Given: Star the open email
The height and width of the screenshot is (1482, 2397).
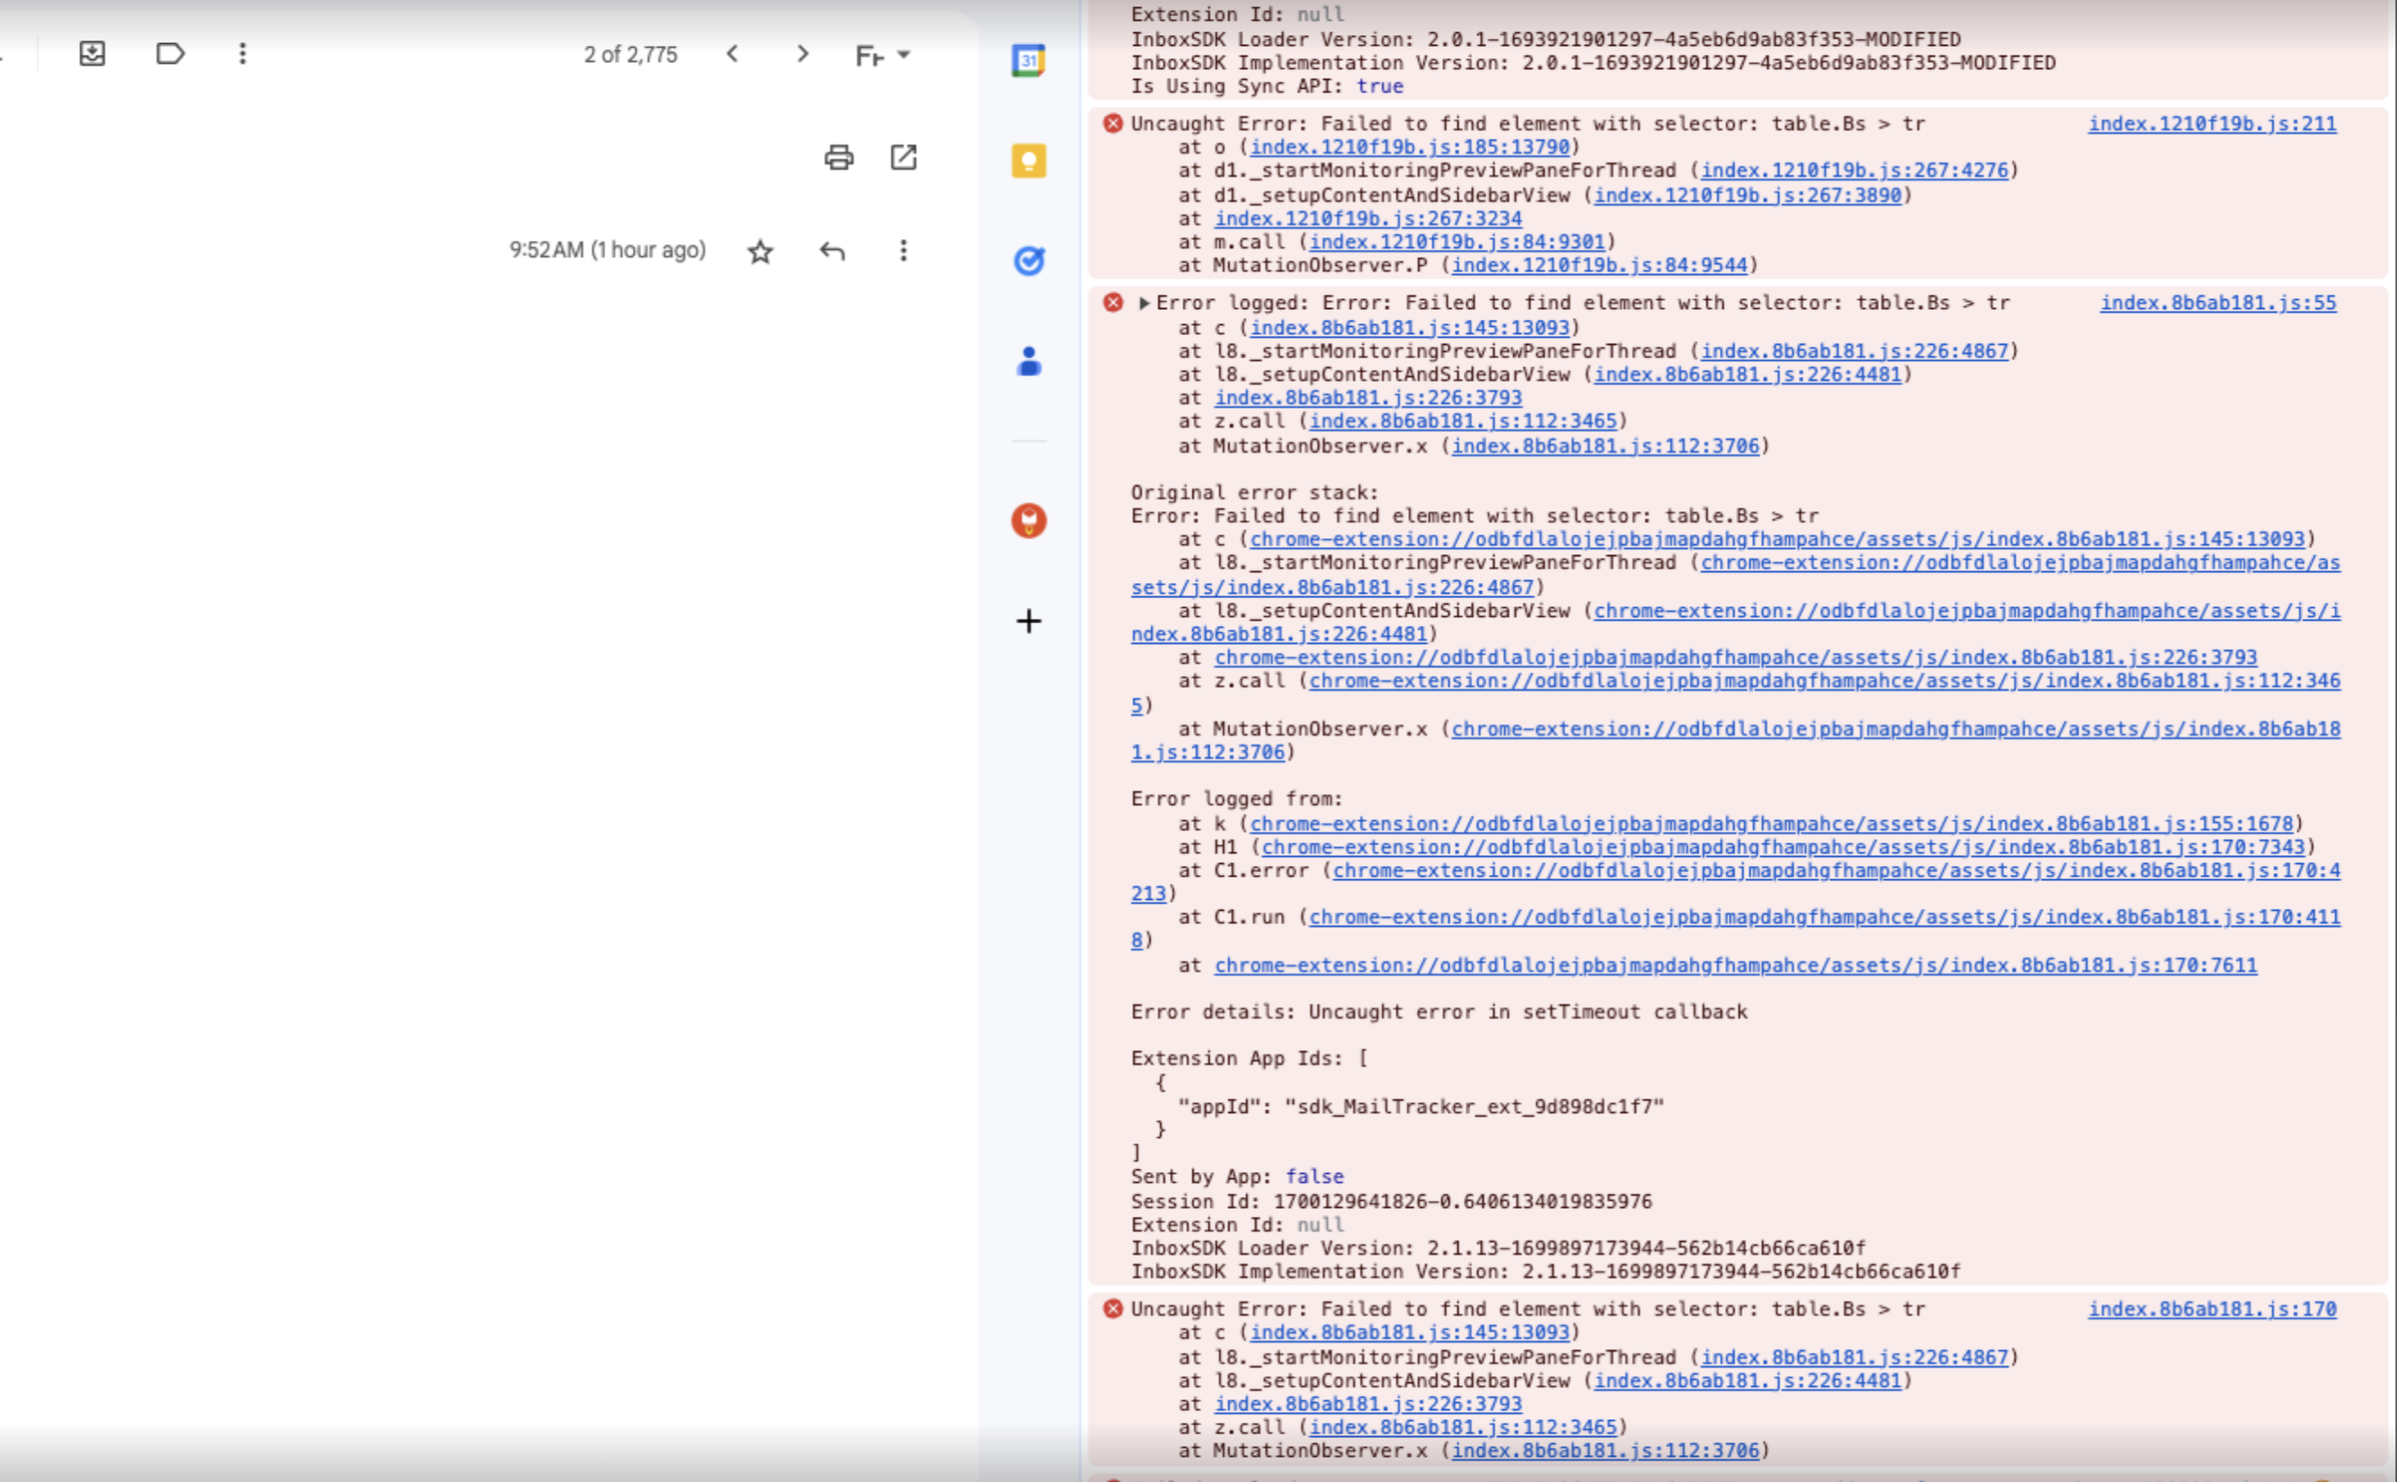Looking at the screenshot, I should pos(762,251).
